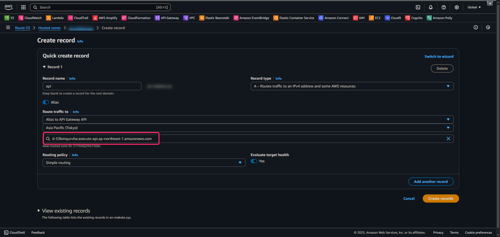Click Create records button
The width and height of the screenshot is (500, 237).
tap(441, 198)
